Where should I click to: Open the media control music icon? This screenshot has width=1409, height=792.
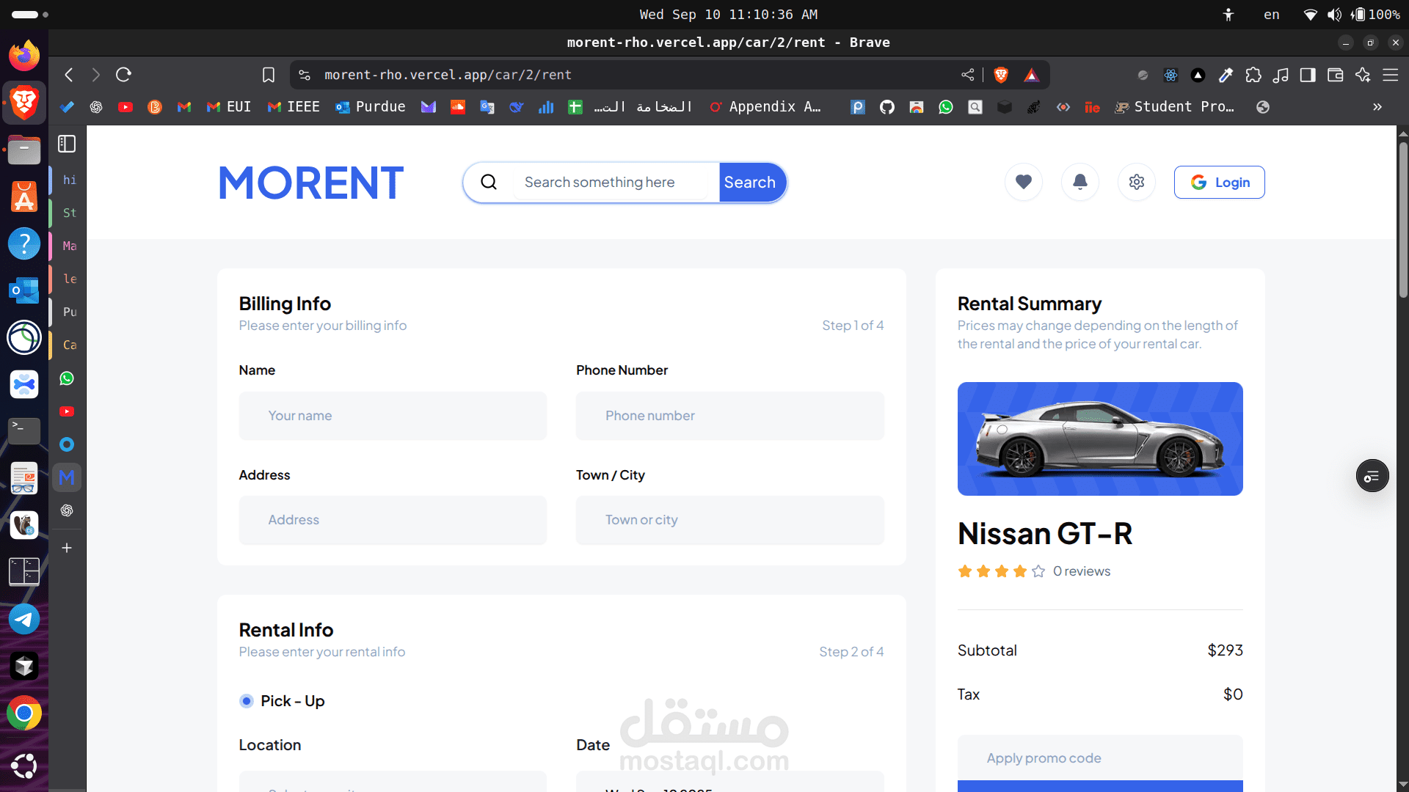tap(1281, 75)
